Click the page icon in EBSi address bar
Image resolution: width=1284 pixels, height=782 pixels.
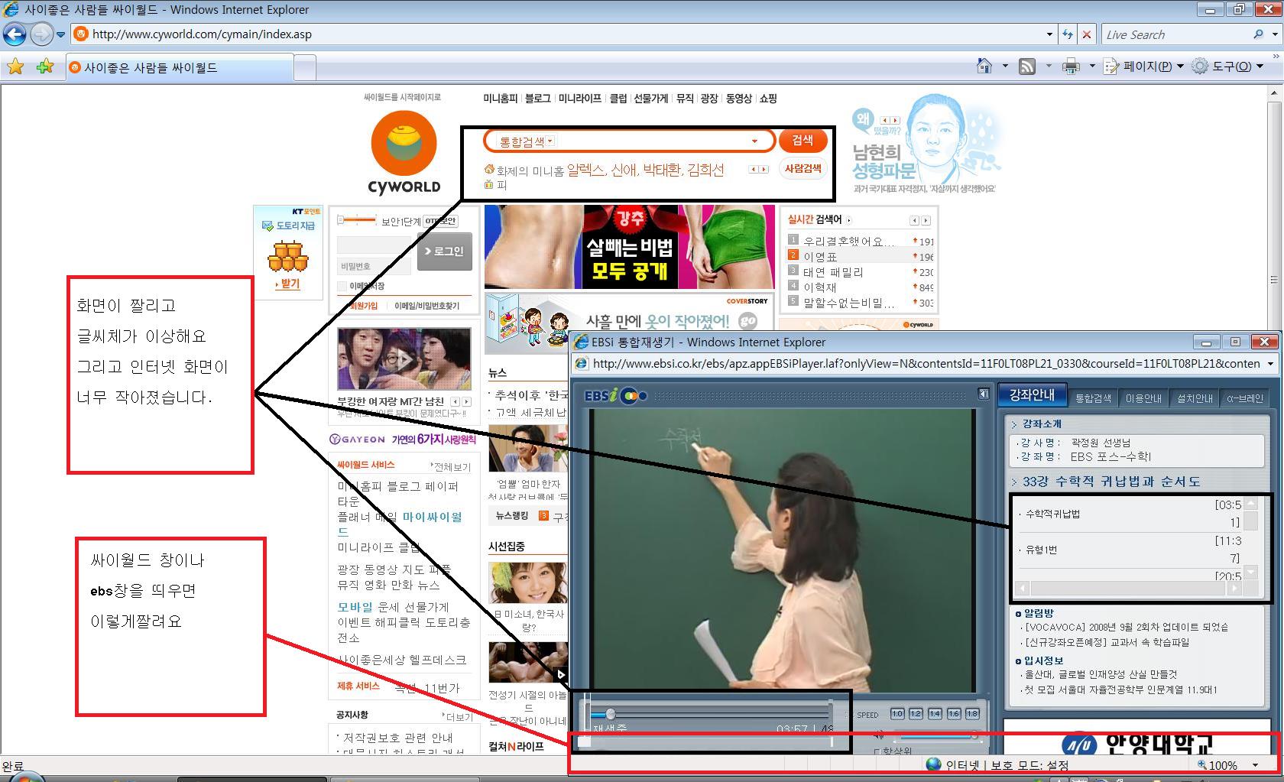[582, 364]
